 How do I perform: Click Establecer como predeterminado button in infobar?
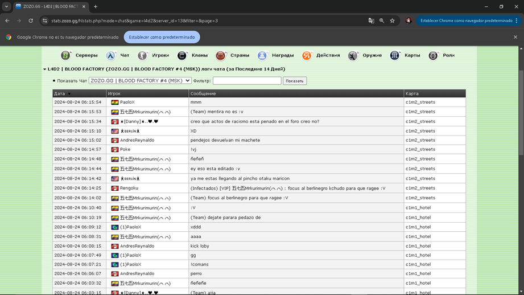click(162, 37)
